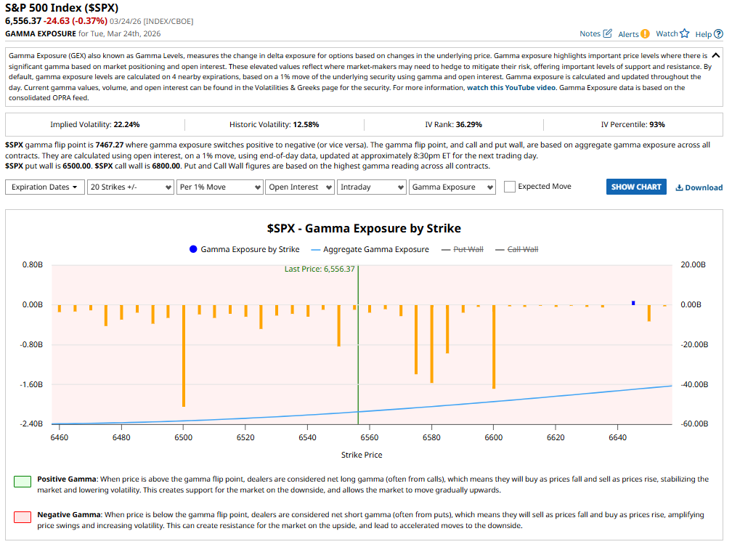Open the Intraday timeframe dropdown

[372, 187]
